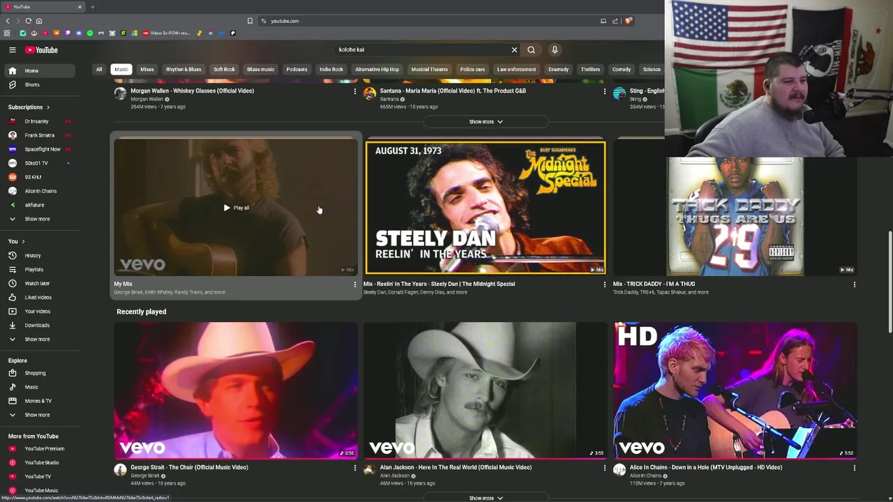Open Home in the sidebar
The width and height of the screenshot is (893, 502).
pyautogui.click(x=38, y=70)
